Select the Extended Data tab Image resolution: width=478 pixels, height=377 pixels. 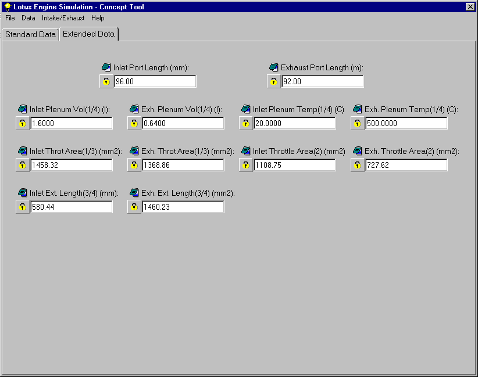tap(89, 34)
